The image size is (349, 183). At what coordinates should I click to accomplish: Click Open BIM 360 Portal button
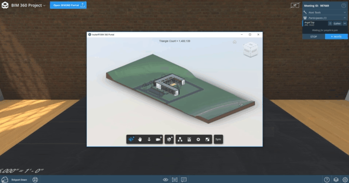68,5
